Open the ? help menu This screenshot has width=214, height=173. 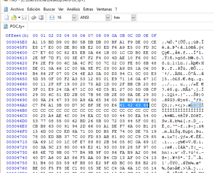116,9
